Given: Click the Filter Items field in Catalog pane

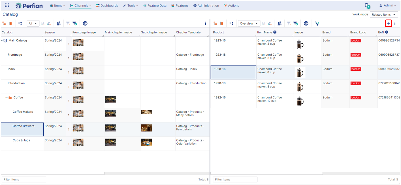Looking at the screenshot, I should pos(24,179).
